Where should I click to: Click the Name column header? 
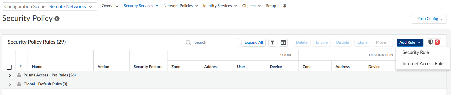tap(37, 67)
